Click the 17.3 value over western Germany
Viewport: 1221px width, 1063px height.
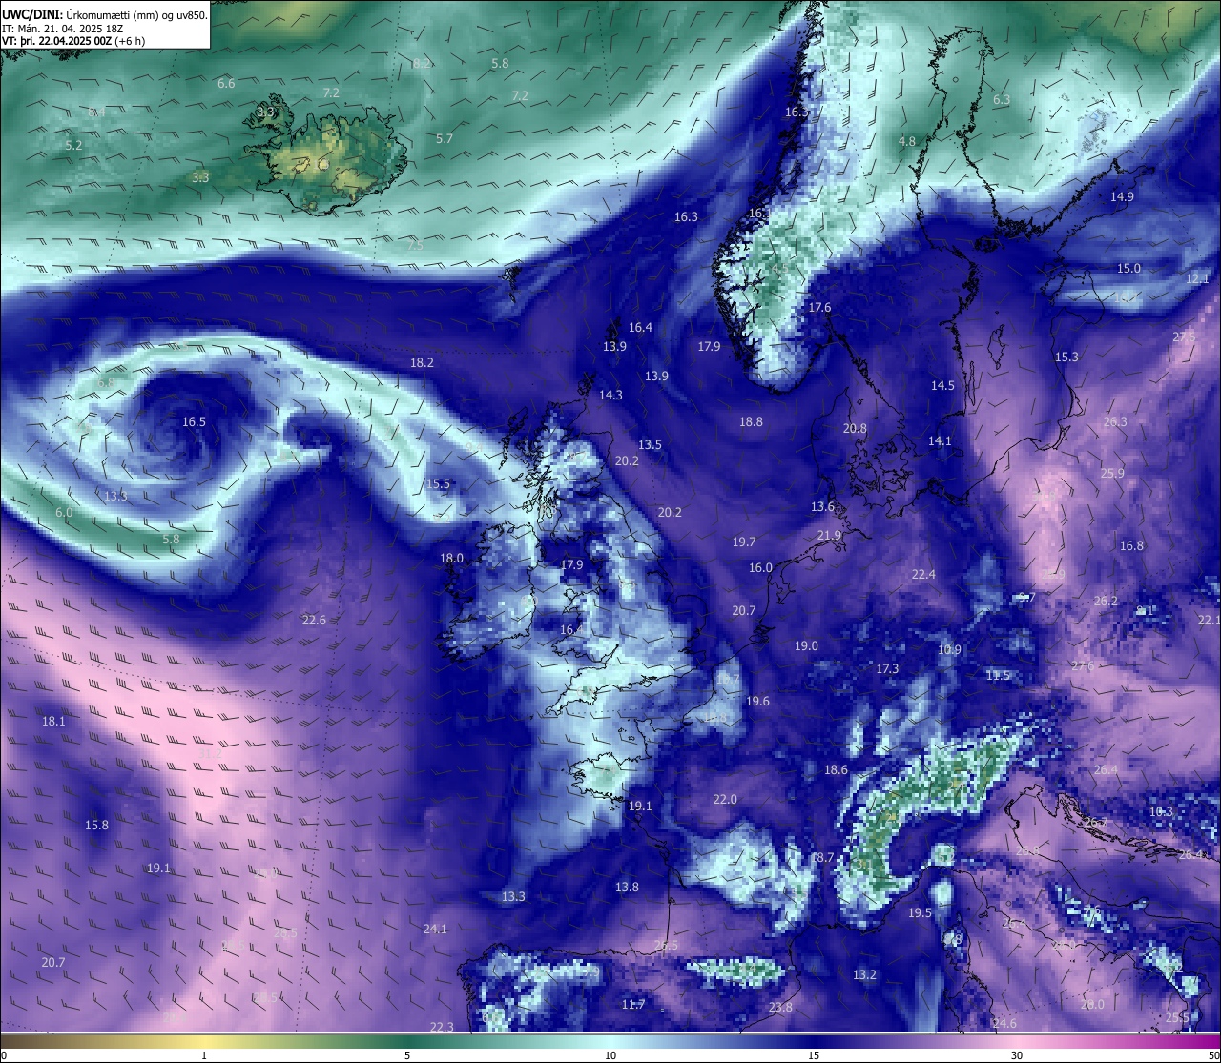(887, 668)
